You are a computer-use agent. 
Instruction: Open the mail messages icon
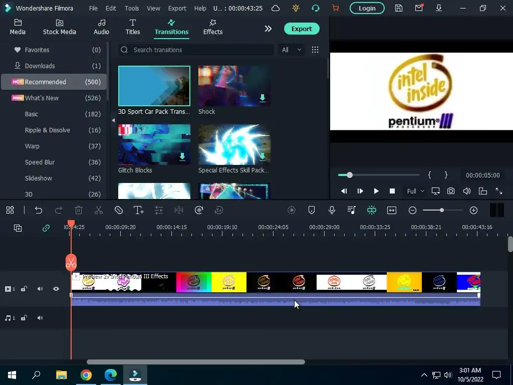coord(419,8)
